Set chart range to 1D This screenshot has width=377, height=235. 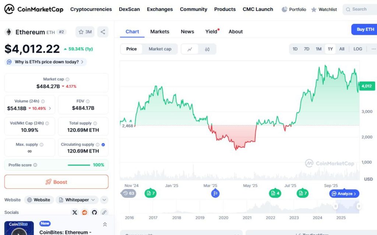pyautogui.click(x=295, y=49)
